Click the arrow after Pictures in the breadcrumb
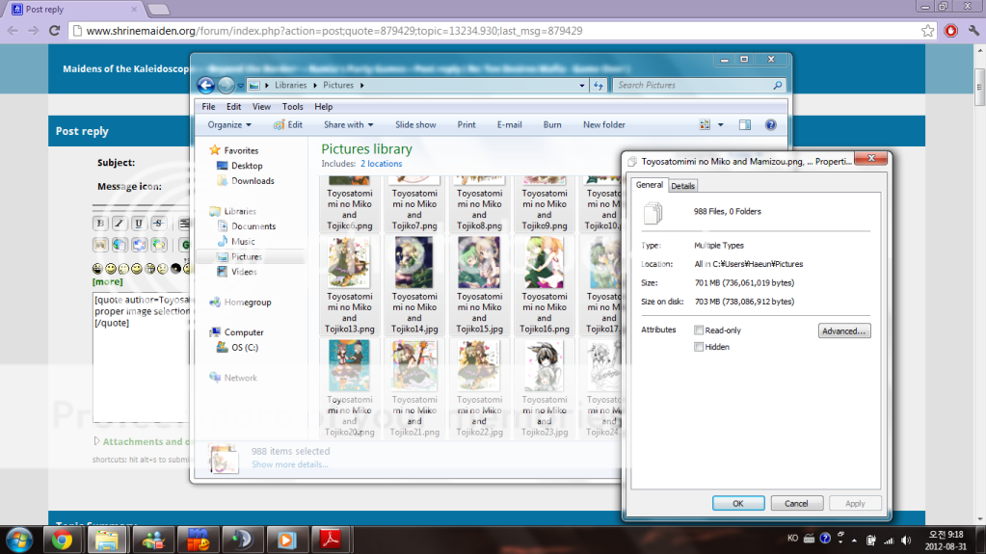This screenshot has height=554, width=986. 362,85
